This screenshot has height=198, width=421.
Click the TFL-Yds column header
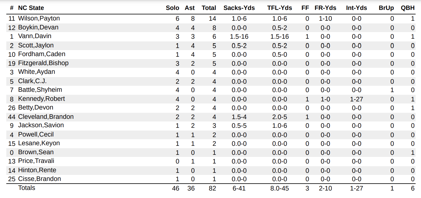(277, 8)
